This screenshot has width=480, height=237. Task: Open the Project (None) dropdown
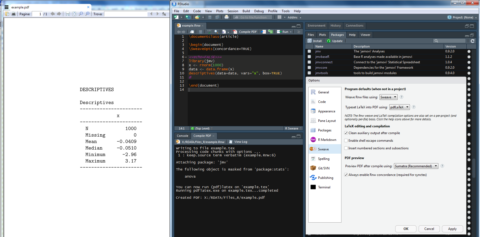coord(462,17)
